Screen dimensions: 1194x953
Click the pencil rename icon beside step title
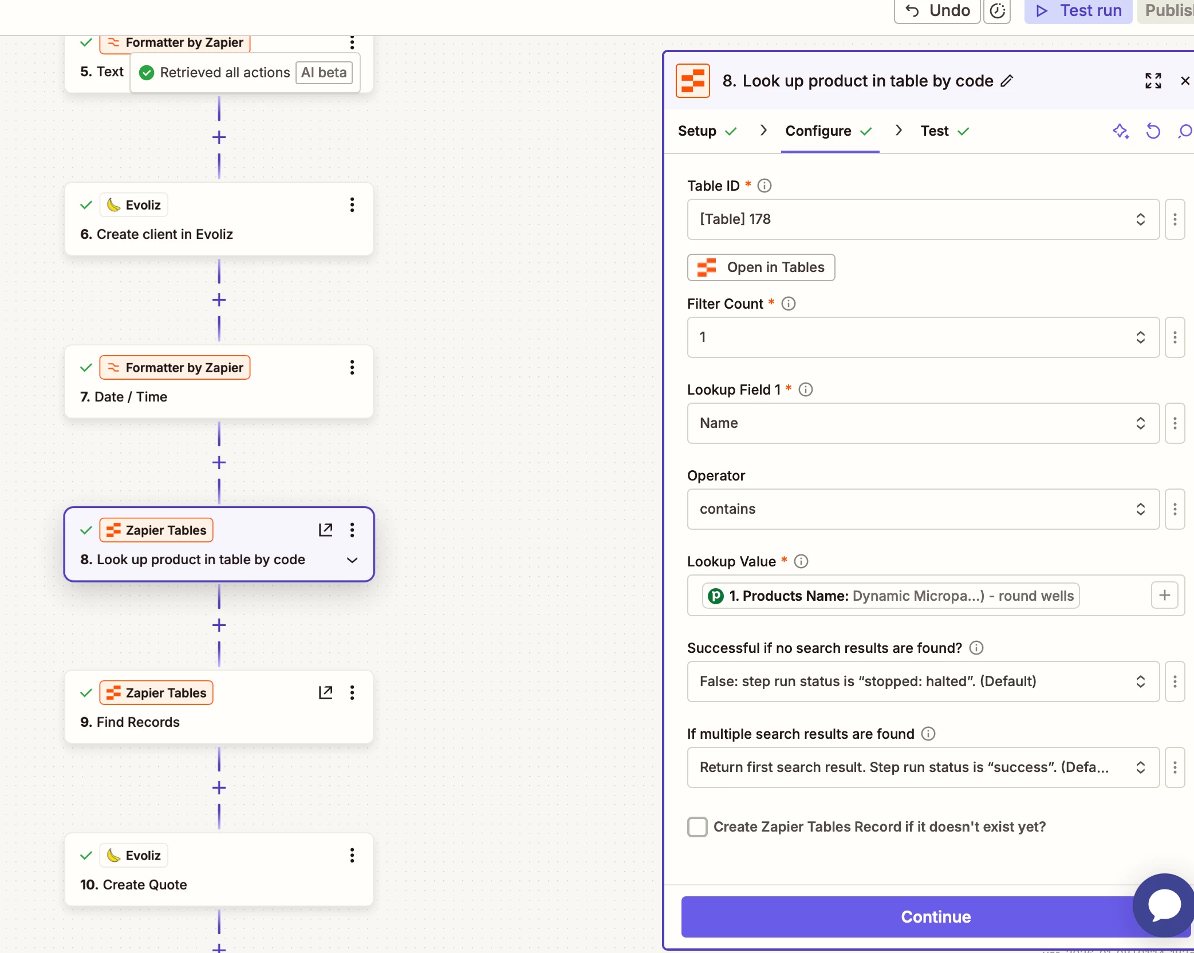tap(1007, 81)
